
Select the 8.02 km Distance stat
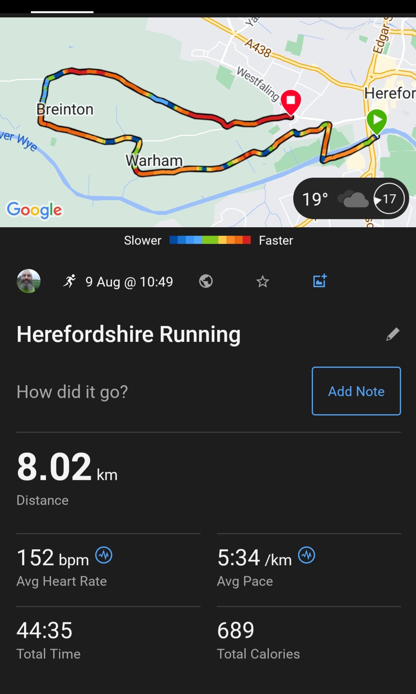(67, 478)
